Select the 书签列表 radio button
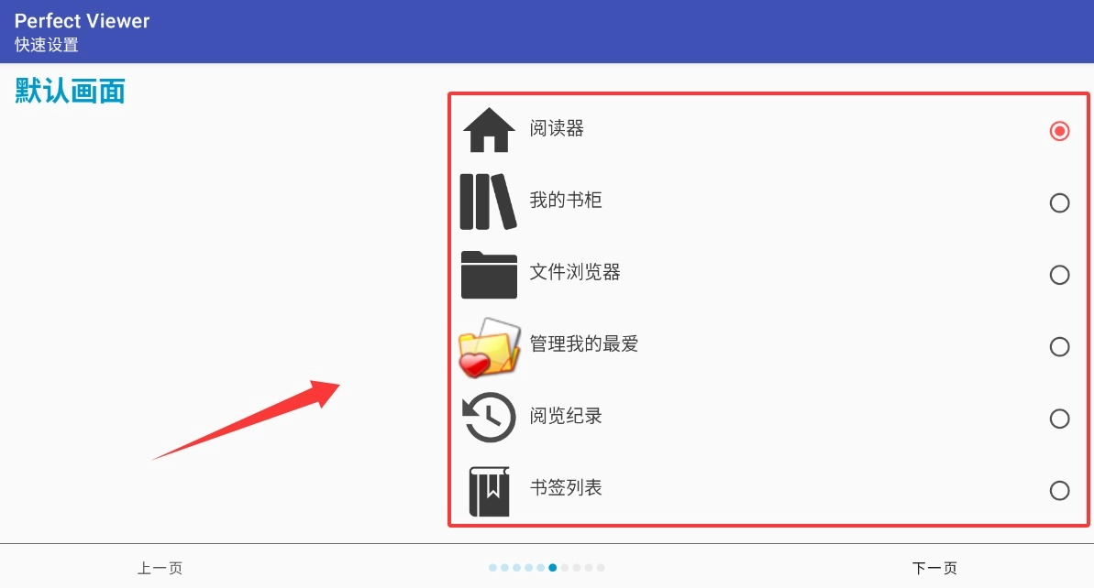 click(1059, 491)
